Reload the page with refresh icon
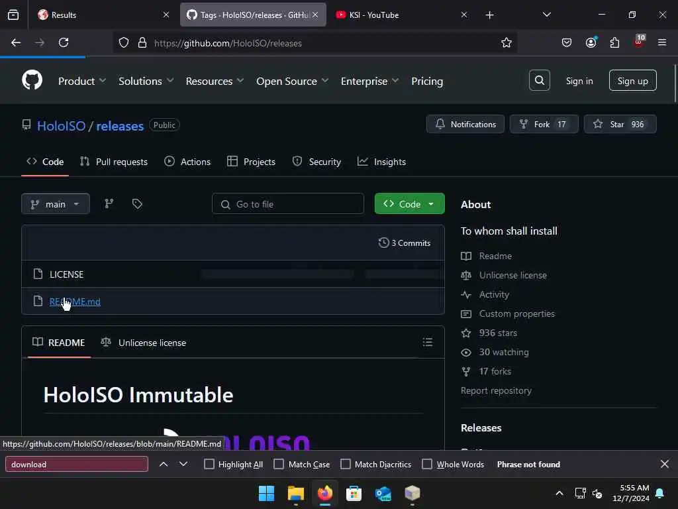Viewport: 678px width, 509px height. 64,43
